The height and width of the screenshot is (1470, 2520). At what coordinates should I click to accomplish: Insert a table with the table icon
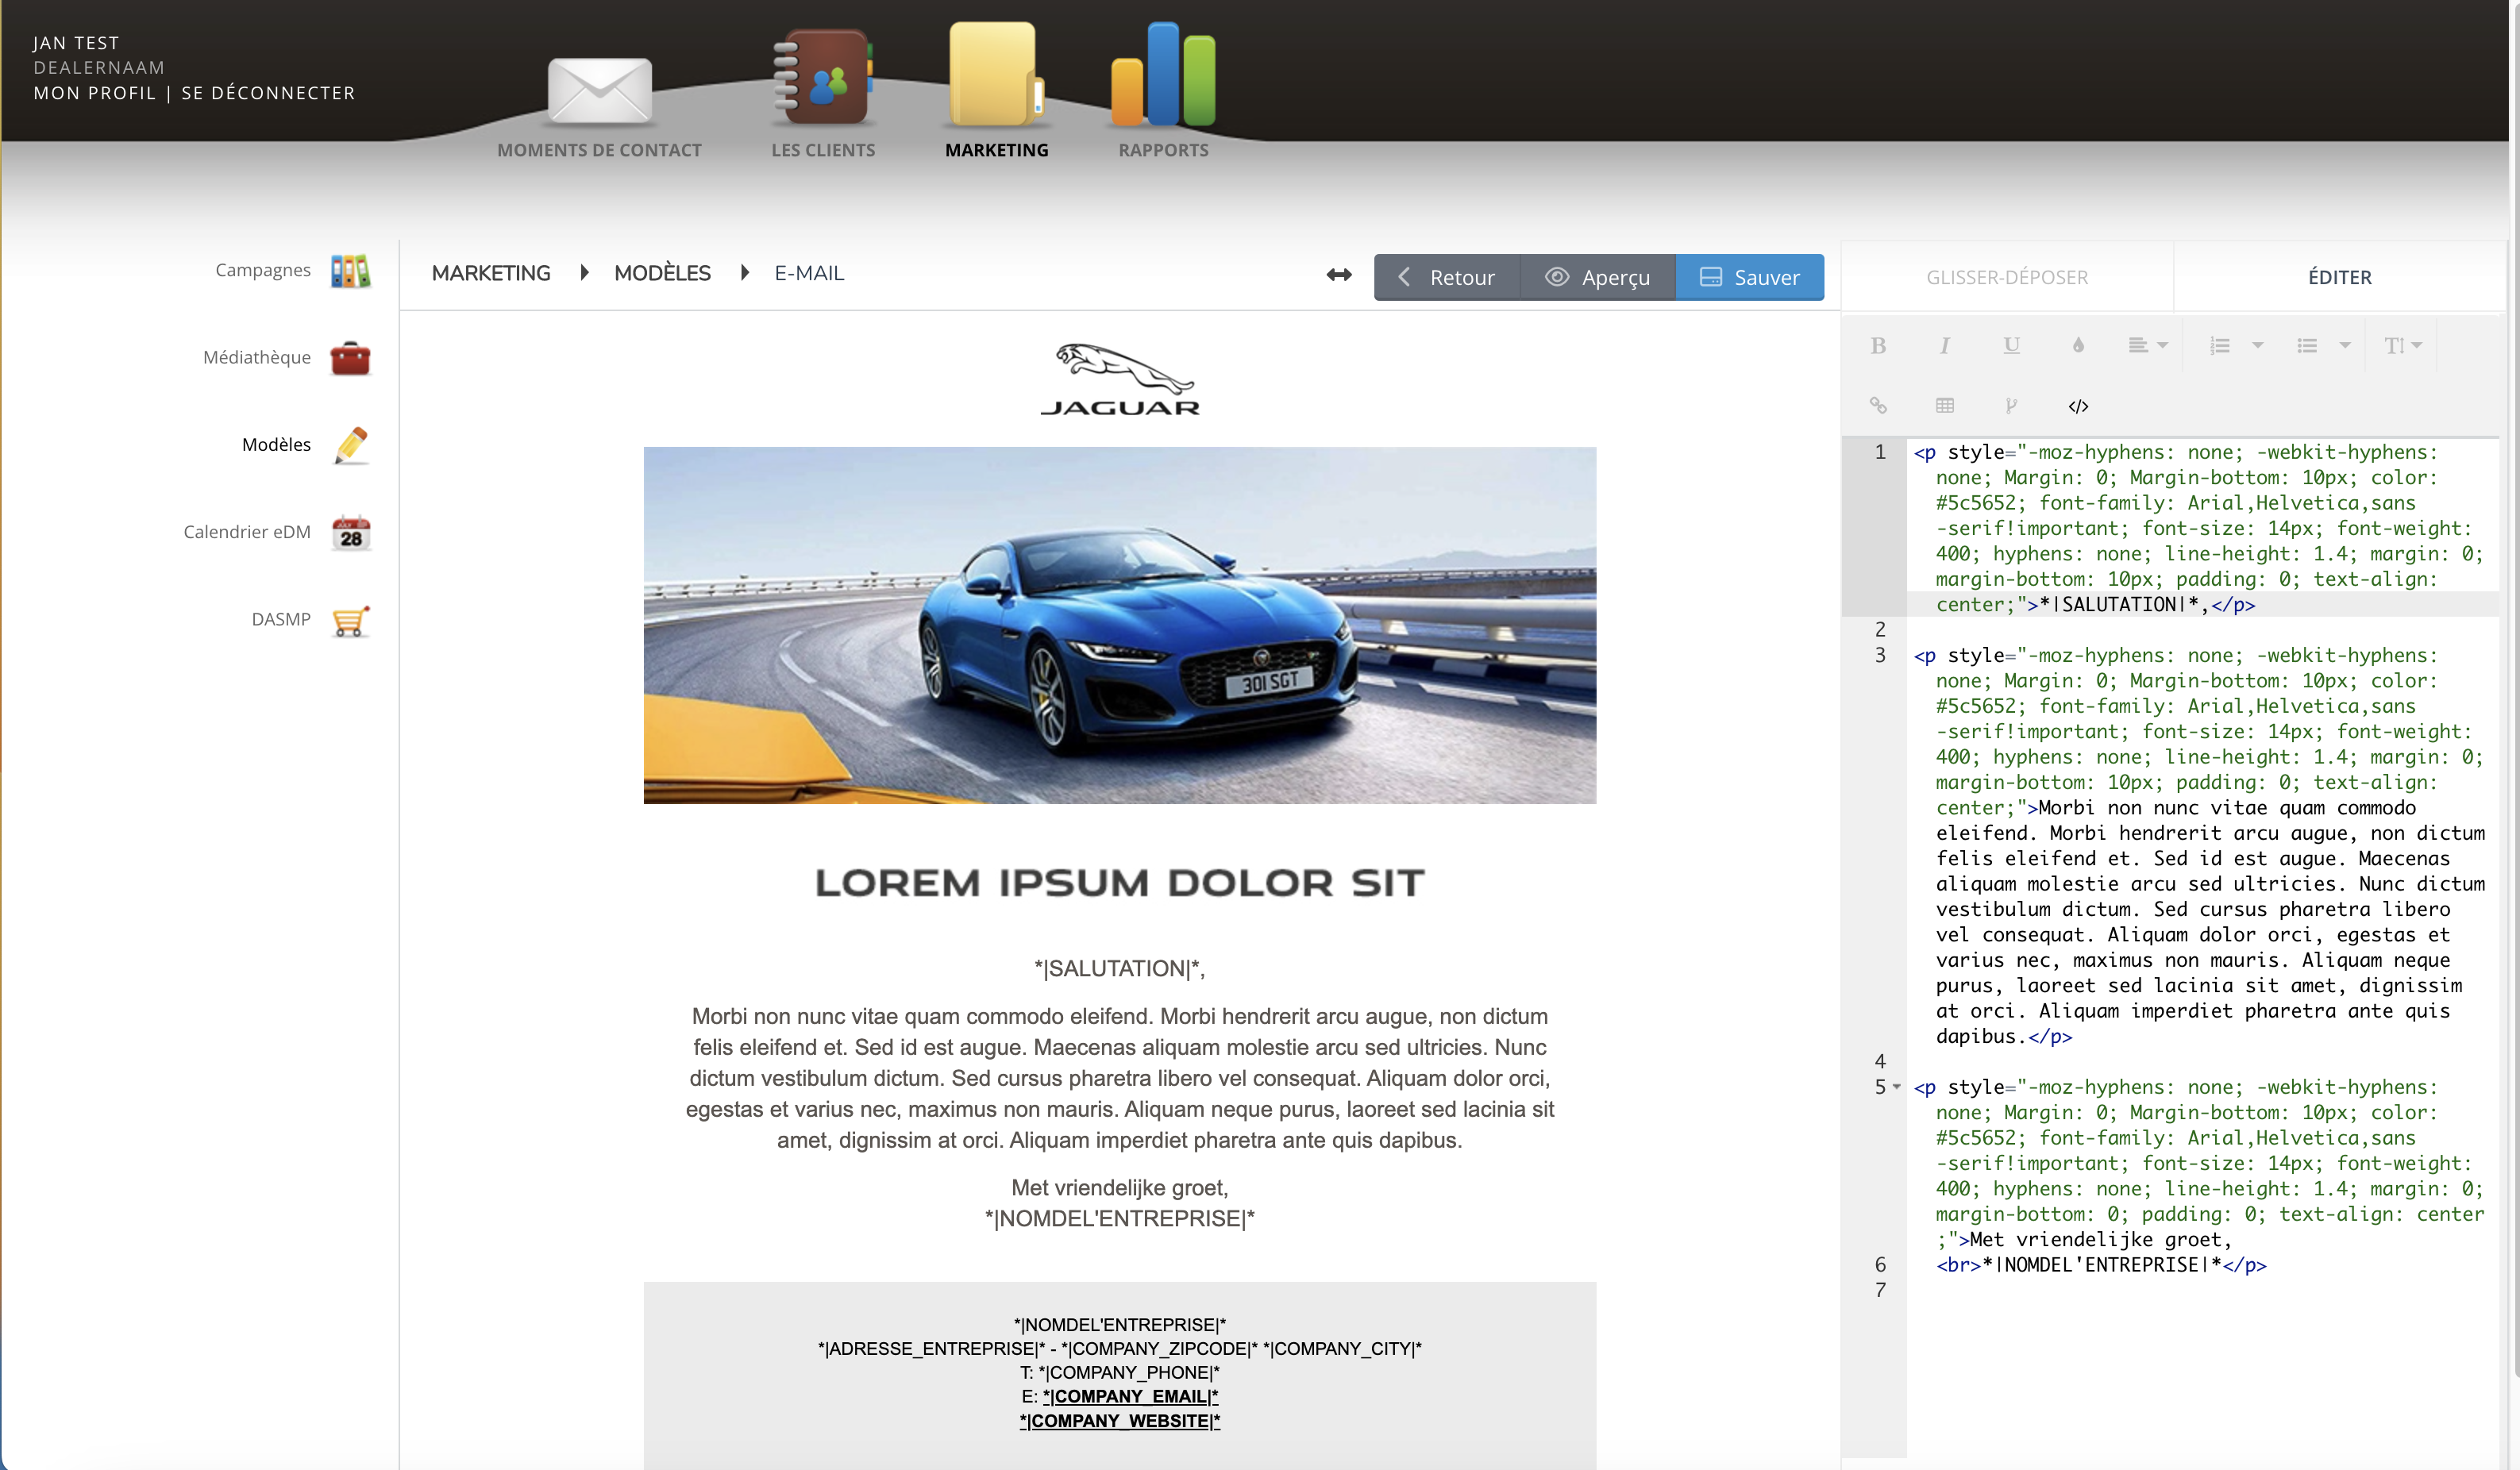click(x=1945, y=406)
